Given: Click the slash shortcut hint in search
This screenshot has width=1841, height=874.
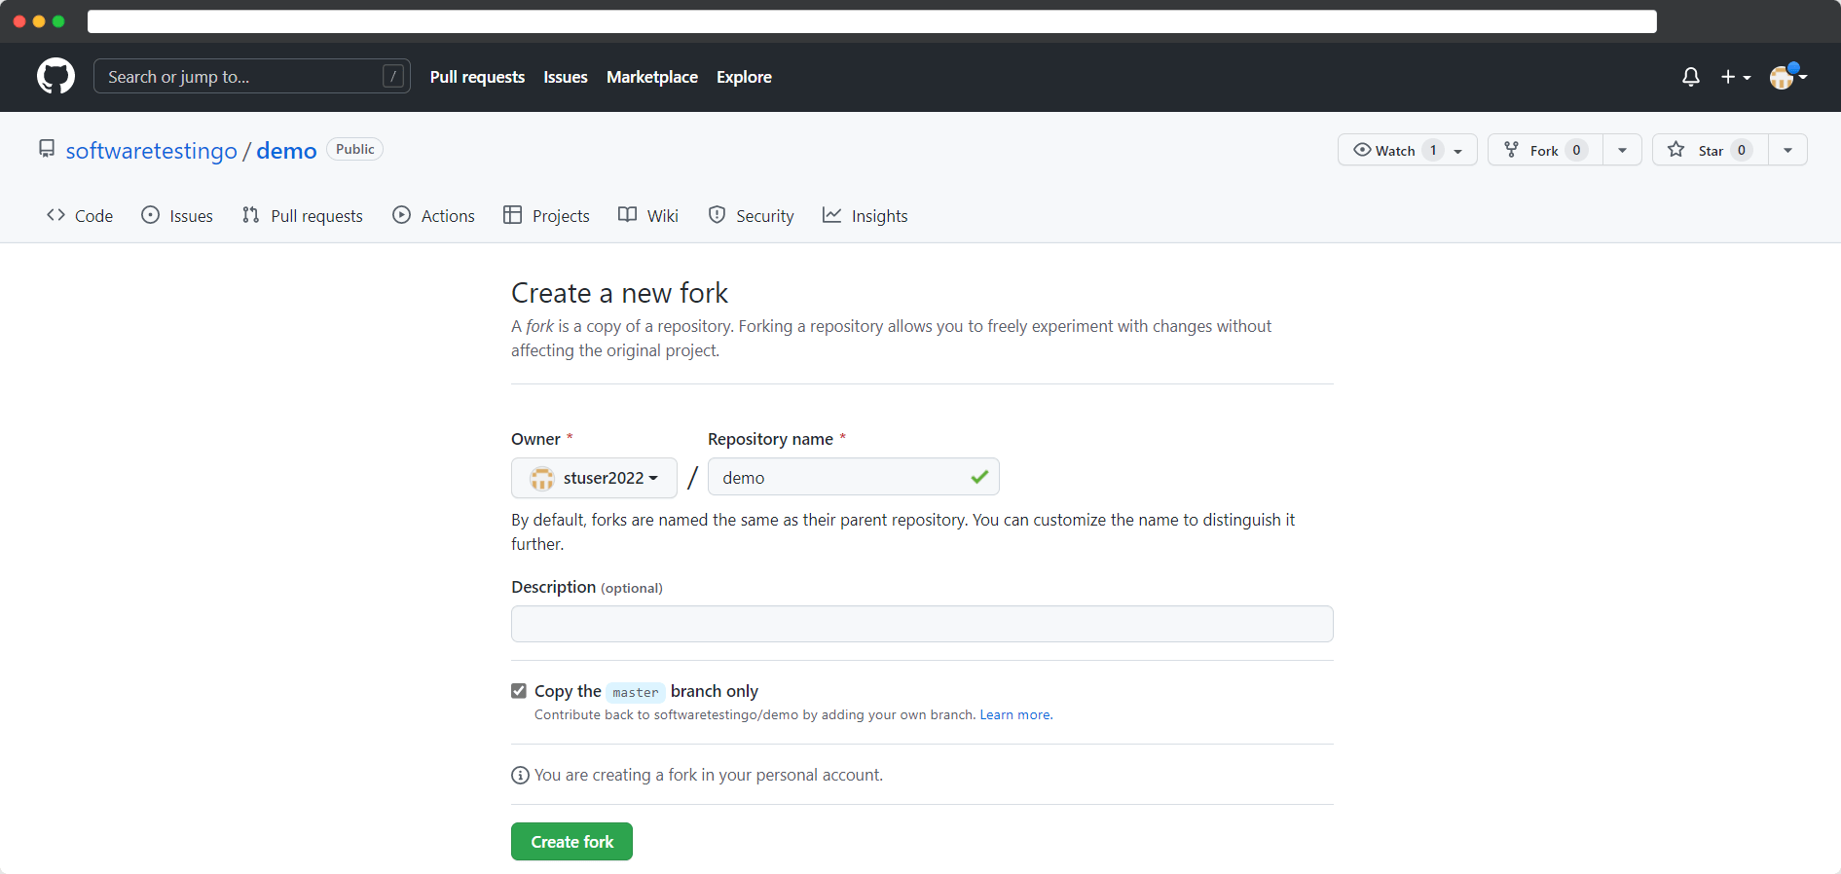Looking at the screenshot, I should 393,76.
